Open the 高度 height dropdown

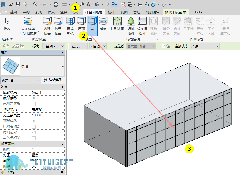coord(79,46)
